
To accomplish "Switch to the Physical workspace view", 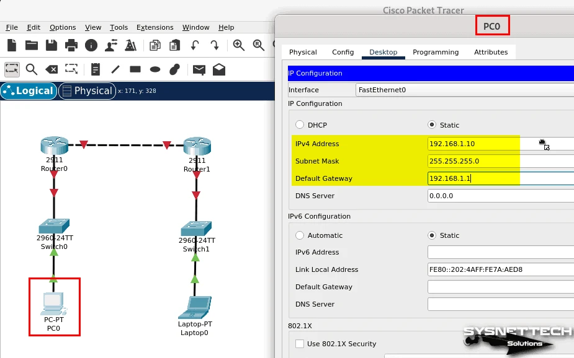I will click(87, 90).
